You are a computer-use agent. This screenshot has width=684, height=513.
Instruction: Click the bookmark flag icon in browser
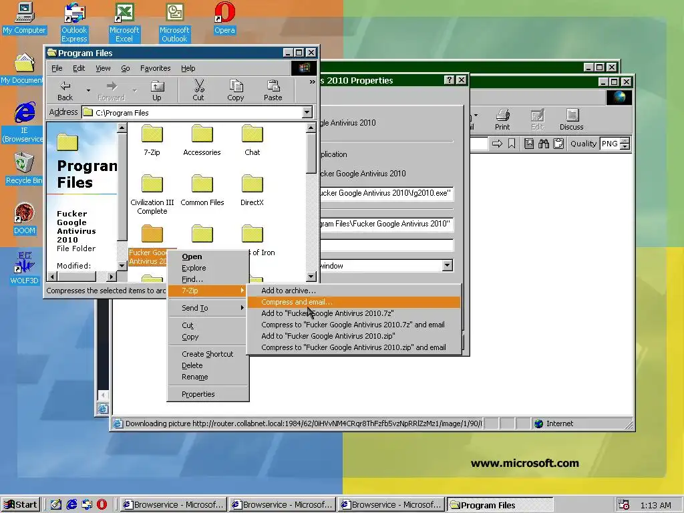[512, 144]
